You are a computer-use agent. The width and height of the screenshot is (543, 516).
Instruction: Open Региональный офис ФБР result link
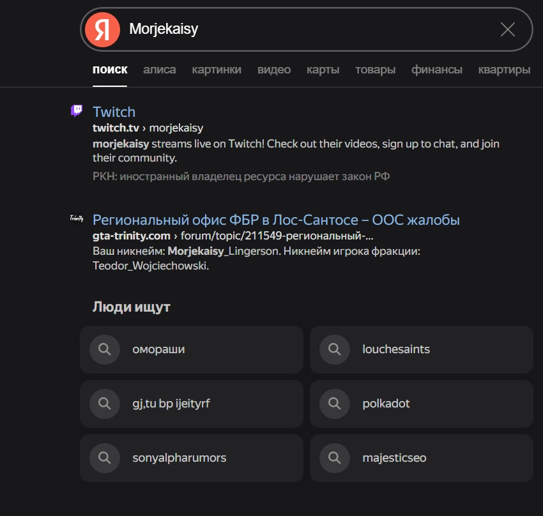[276, 220]
